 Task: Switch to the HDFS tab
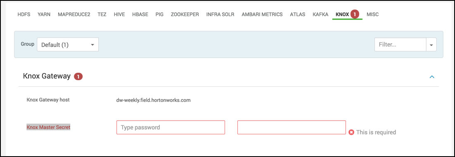click(24, 14)
